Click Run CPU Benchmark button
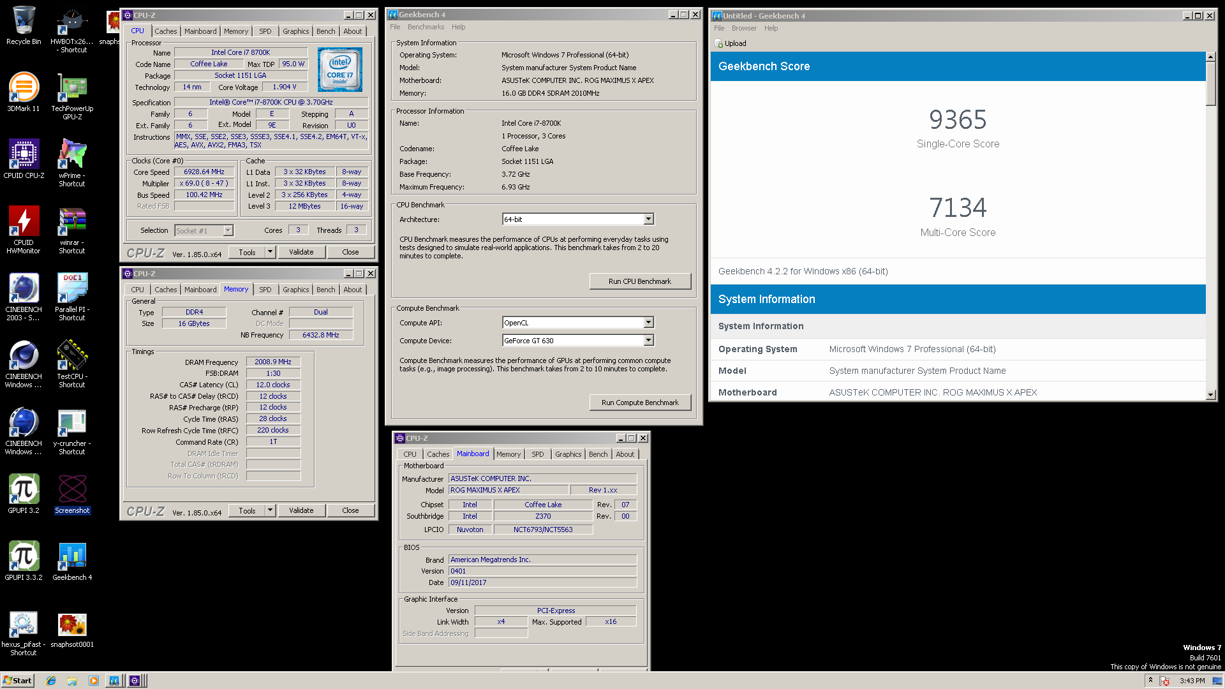 click(x=640, y=281)
